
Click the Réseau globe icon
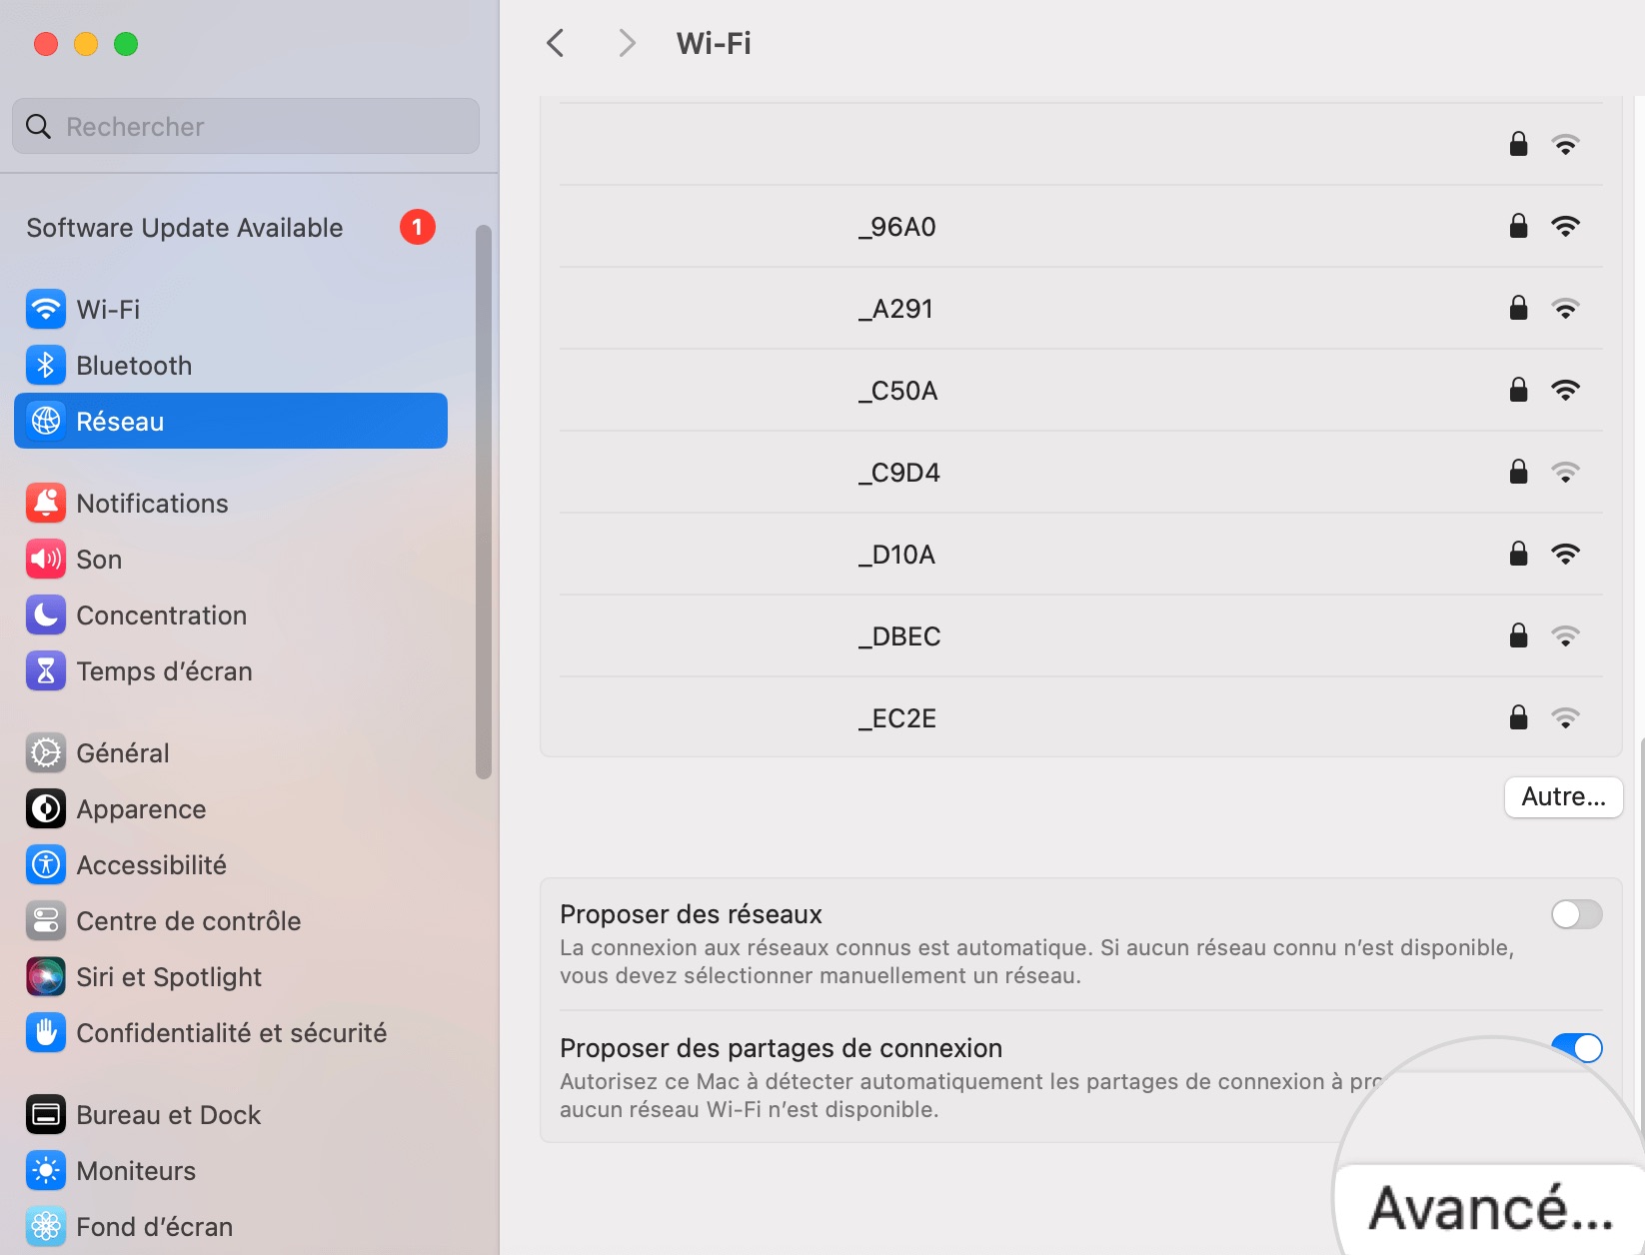tap(46, 421)
